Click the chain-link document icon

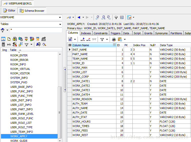pyautogui.click(x=44, y=39)
